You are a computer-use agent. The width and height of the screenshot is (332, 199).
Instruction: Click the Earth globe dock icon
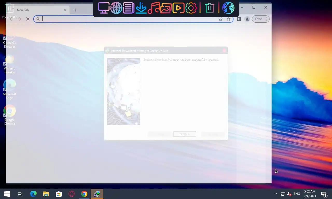click(x=228, y=8)
